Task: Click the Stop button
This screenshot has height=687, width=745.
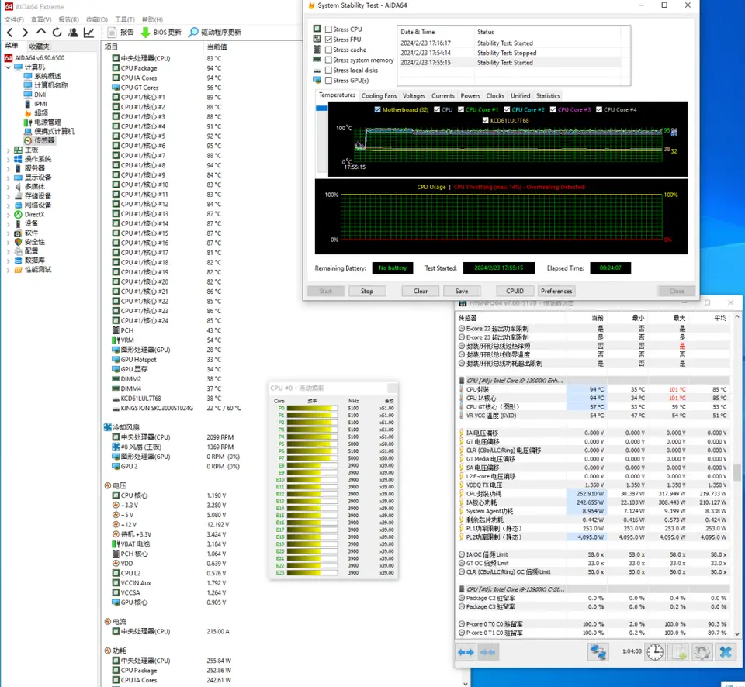Action: (367, 291)
